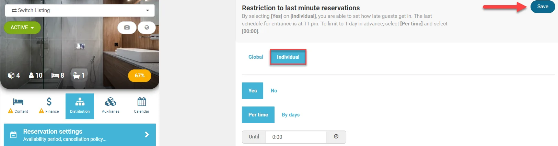The width and height of the screenshot is (558, 146).
Task: Open the Switch Listing dropdown
Action: click(80, 10)
